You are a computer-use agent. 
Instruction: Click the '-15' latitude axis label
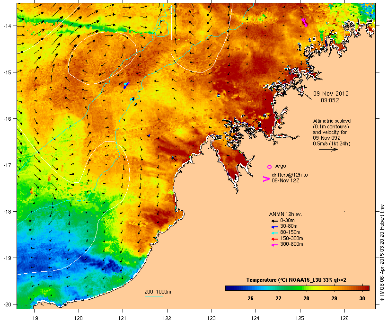7,72
